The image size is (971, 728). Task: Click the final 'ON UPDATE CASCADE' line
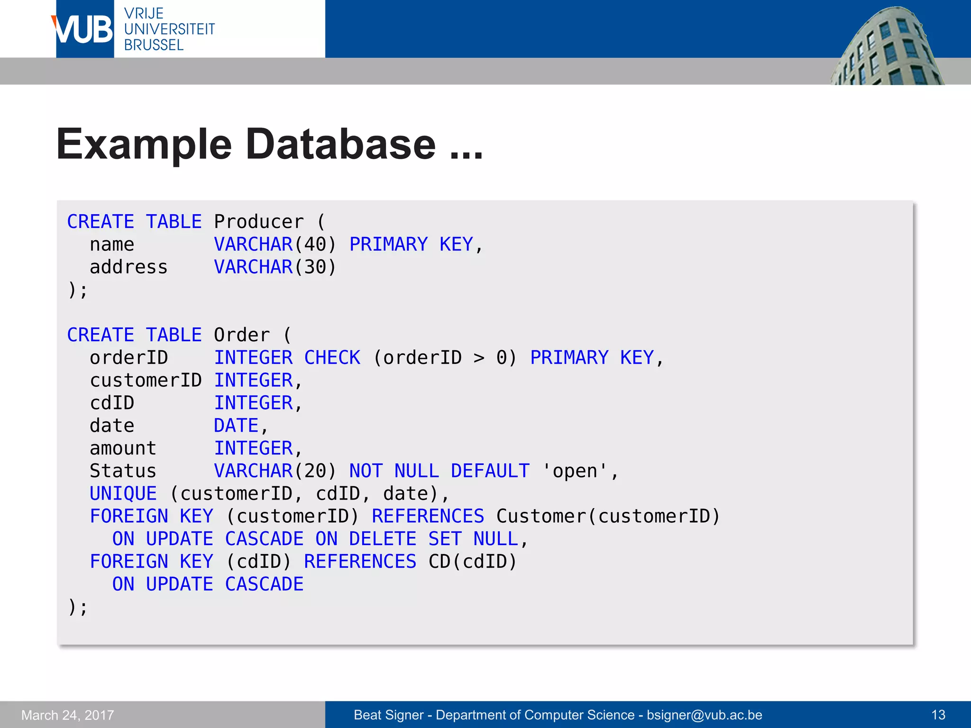click(x=208, y=584)
